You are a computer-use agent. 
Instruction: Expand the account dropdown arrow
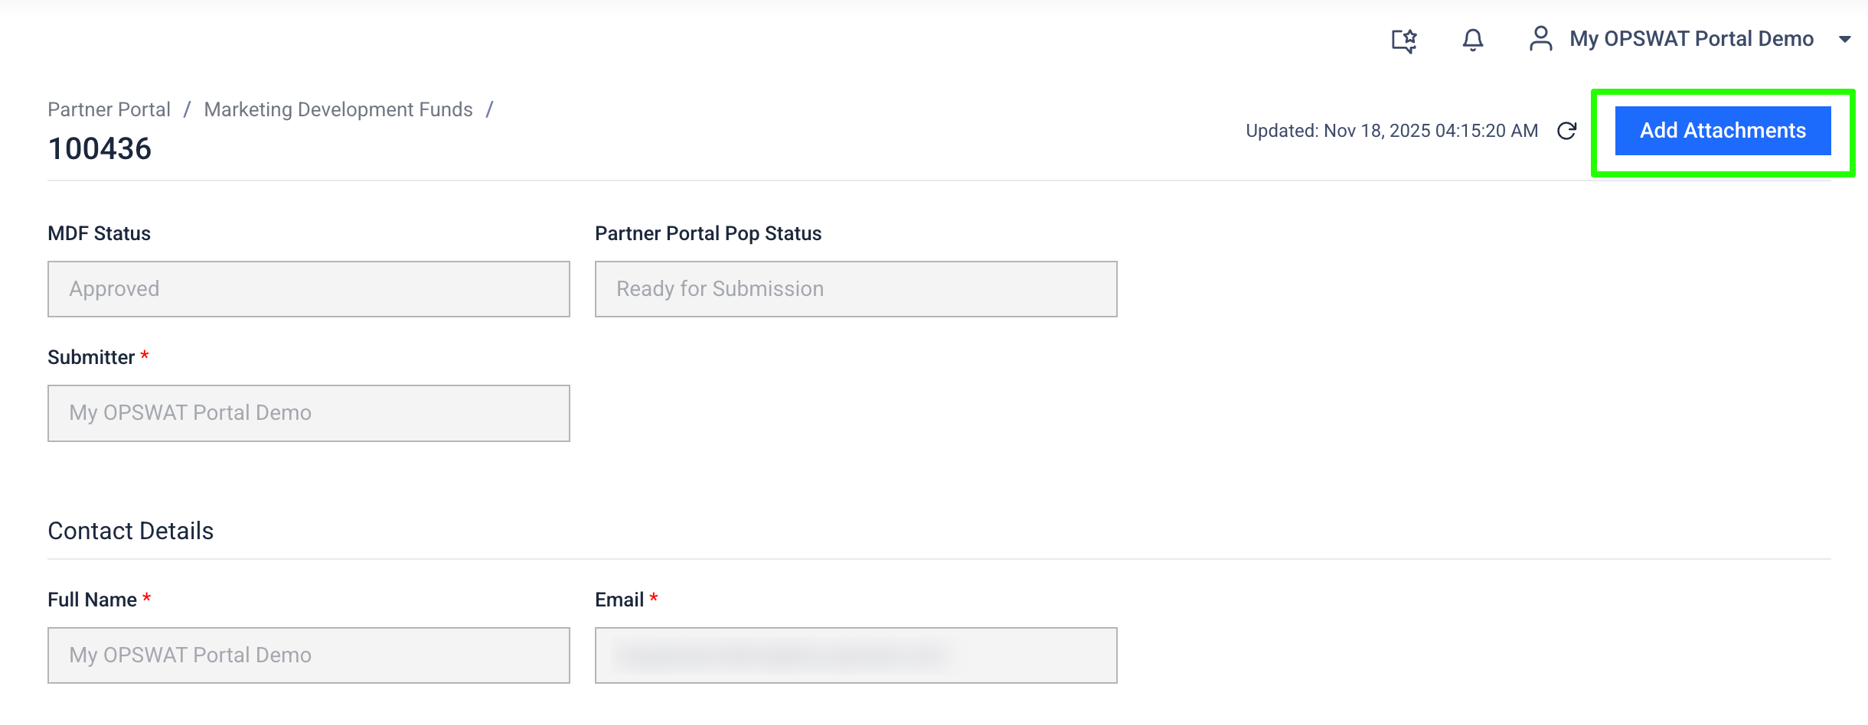1845,39
